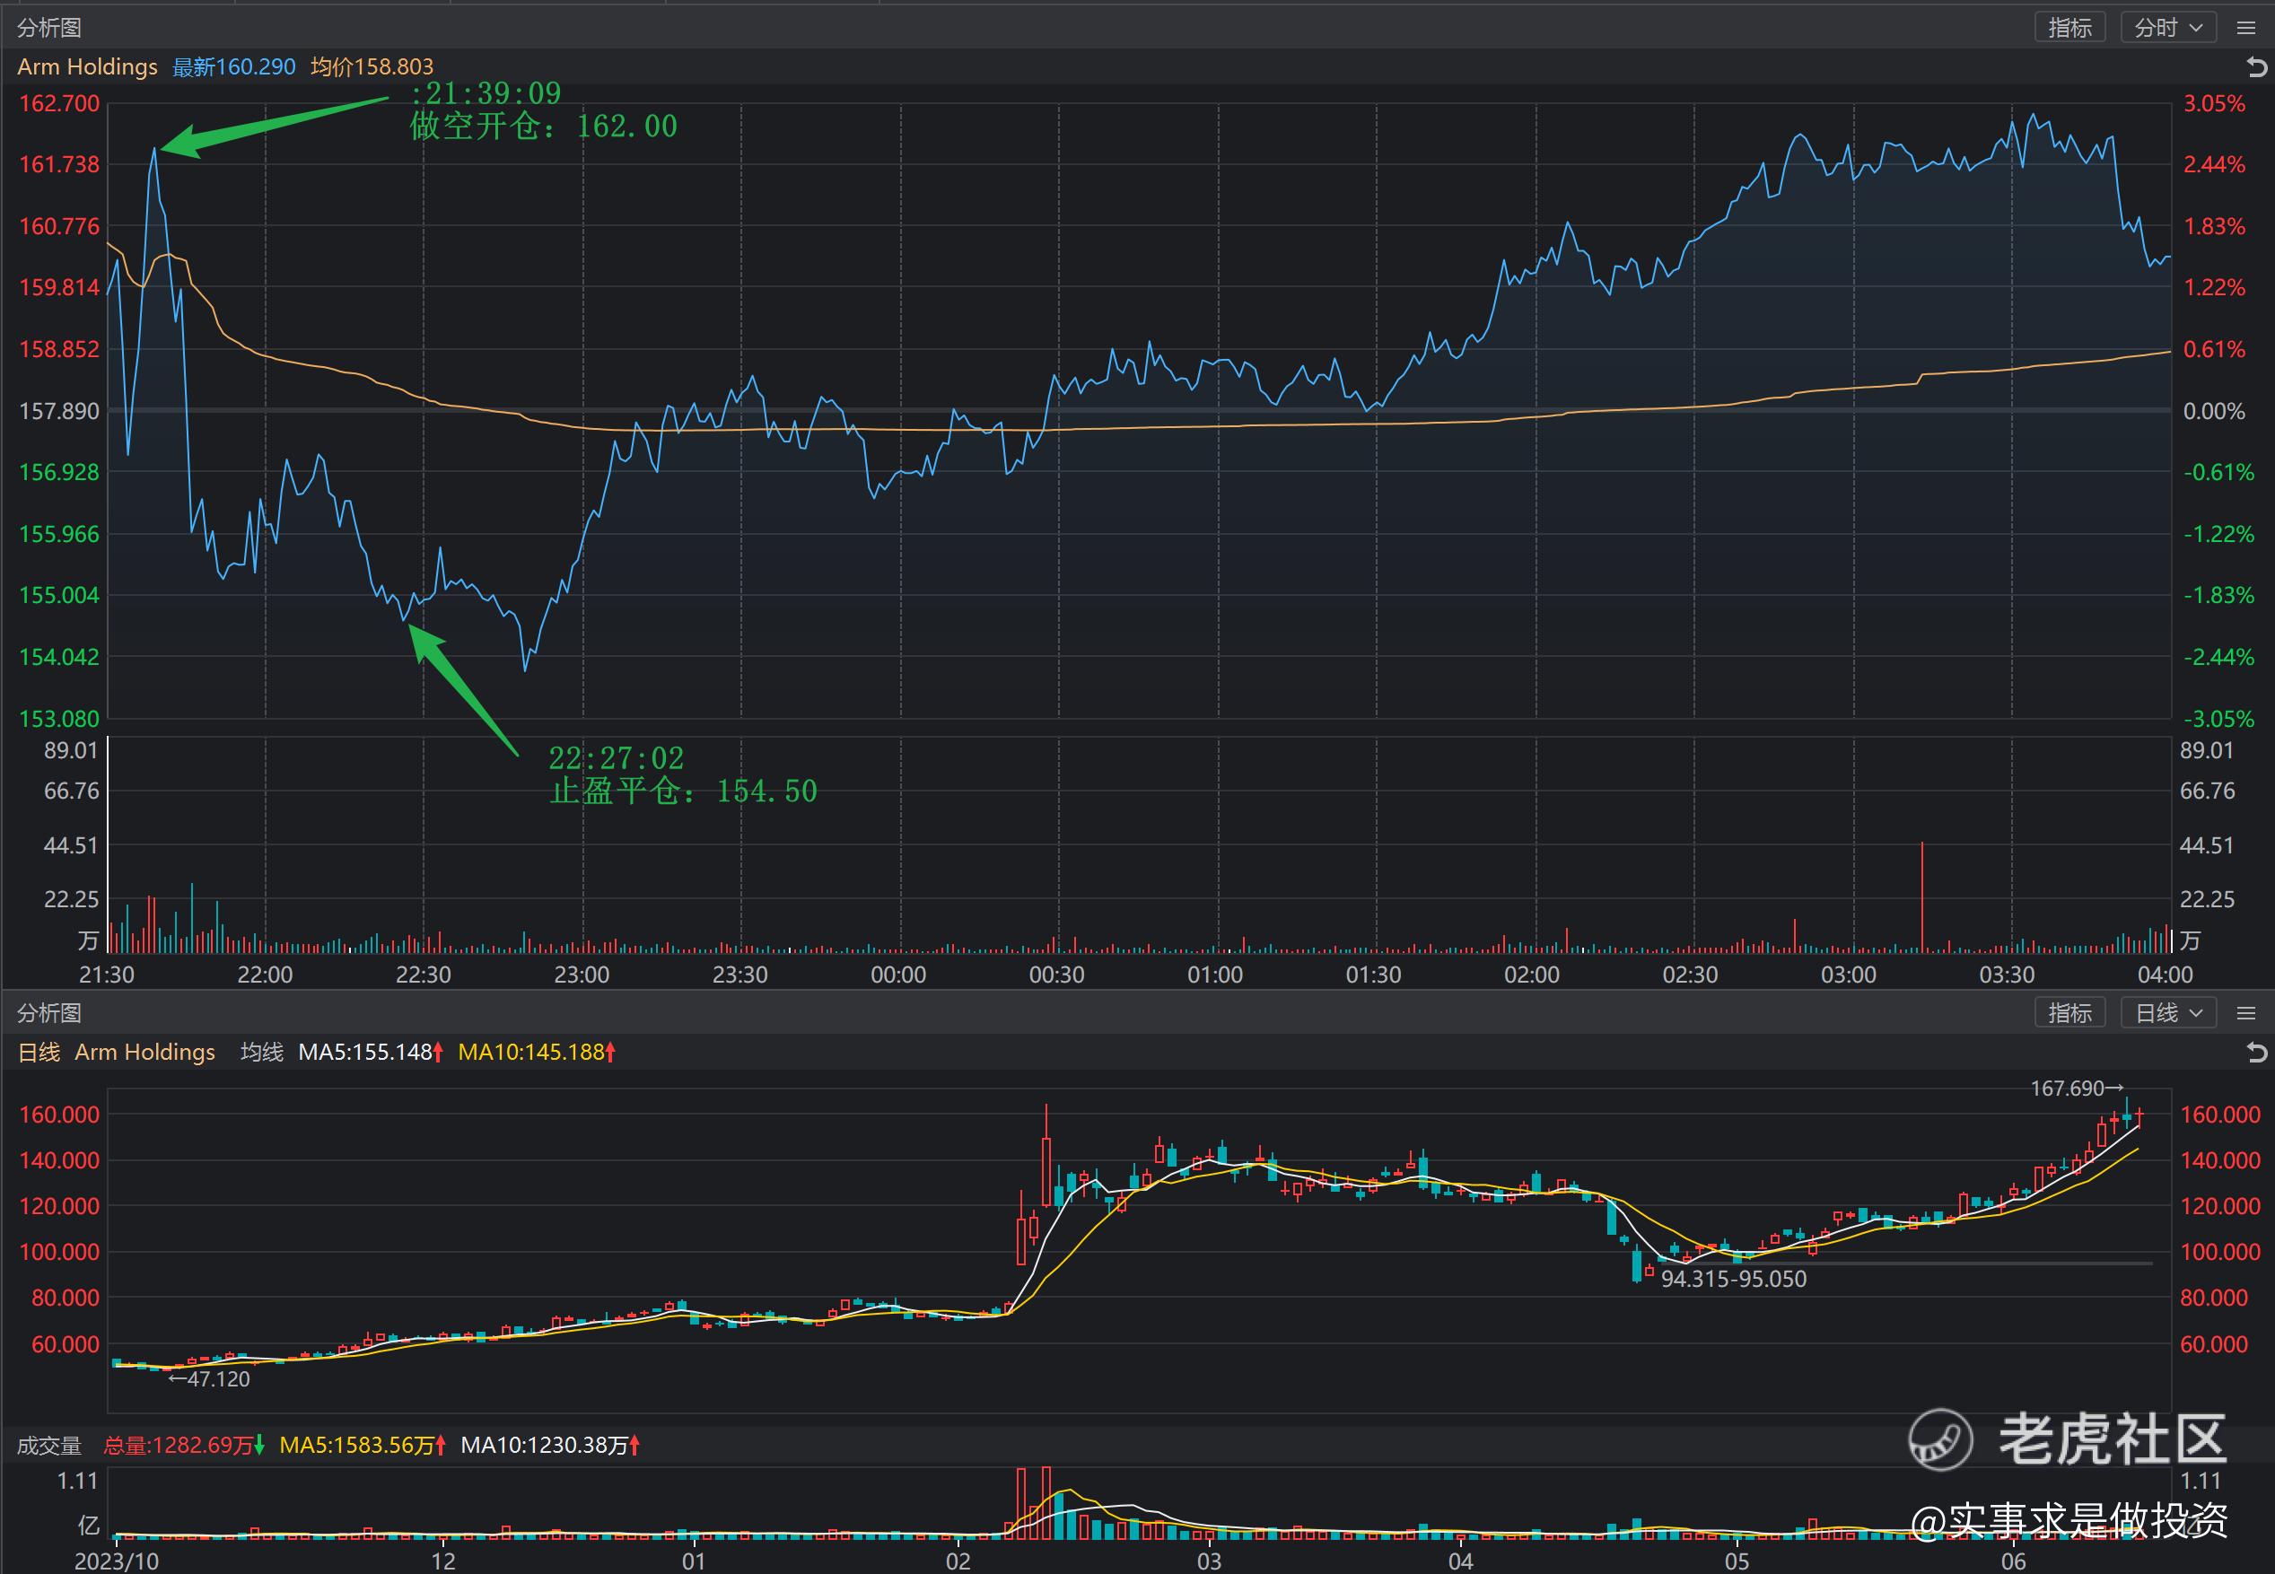Expand the 分时 timeframe dropdown
The height and width of the screenshot is (1574, 2275).
[2167, 28]
